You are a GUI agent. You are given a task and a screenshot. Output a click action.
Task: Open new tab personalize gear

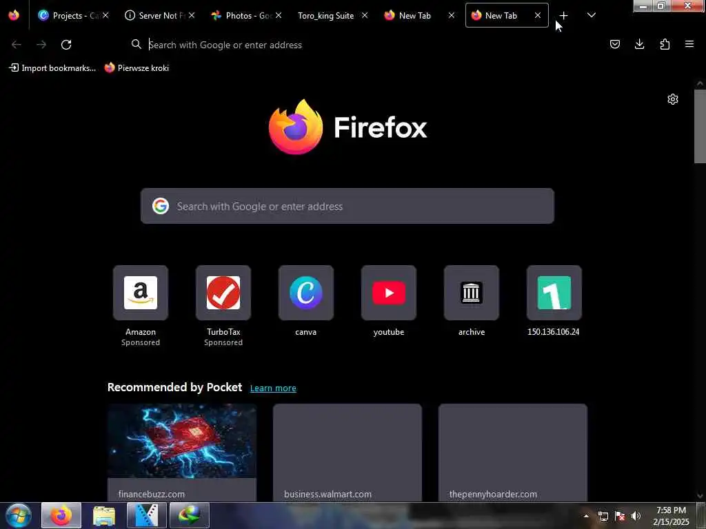tap(673, 99)
